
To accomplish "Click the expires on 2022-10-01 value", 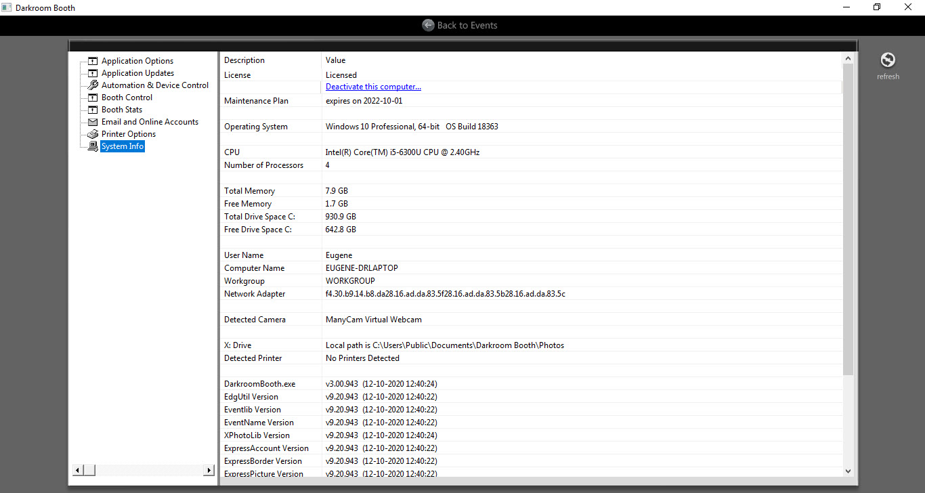I will (x=364, y=101).
